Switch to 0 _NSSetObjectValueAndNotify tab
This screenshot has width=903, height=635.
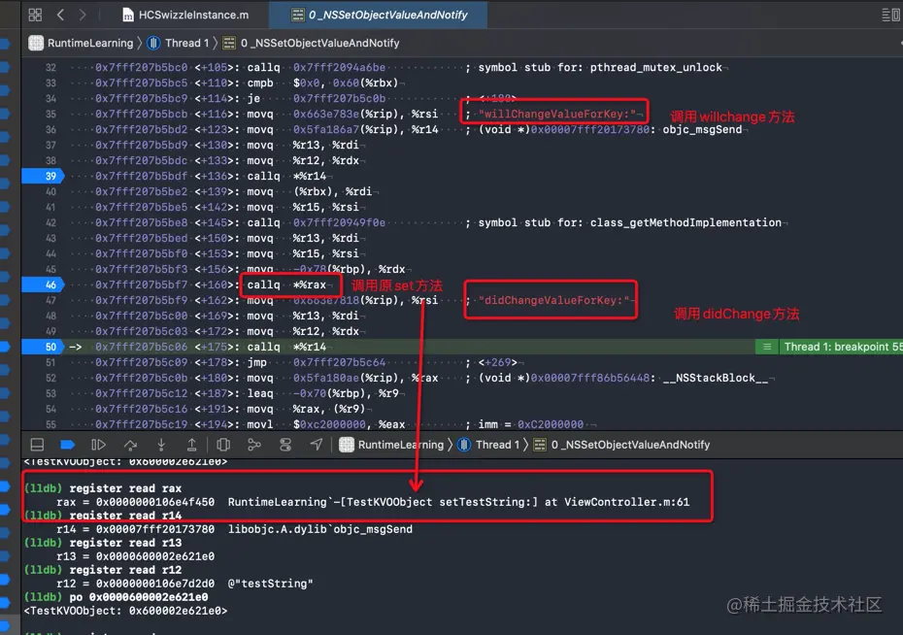pos(379,15)
